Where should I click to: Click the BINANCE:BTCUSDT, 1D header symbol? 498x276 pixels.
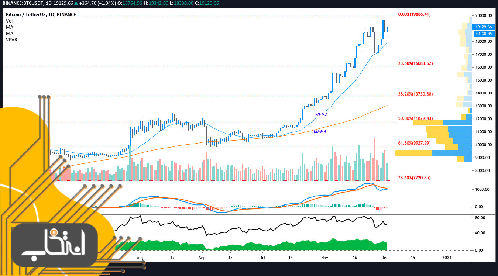(x=28, y=3)
